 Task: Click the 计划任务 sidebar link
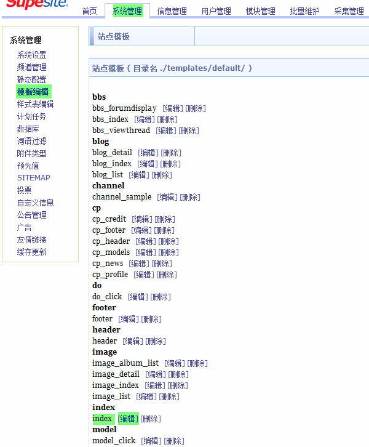(31, 116)
